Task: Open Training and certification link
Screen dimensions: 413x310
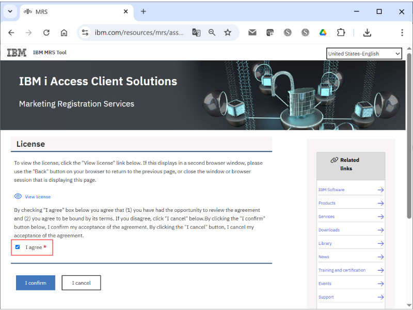Action: (x=342, y=270)
